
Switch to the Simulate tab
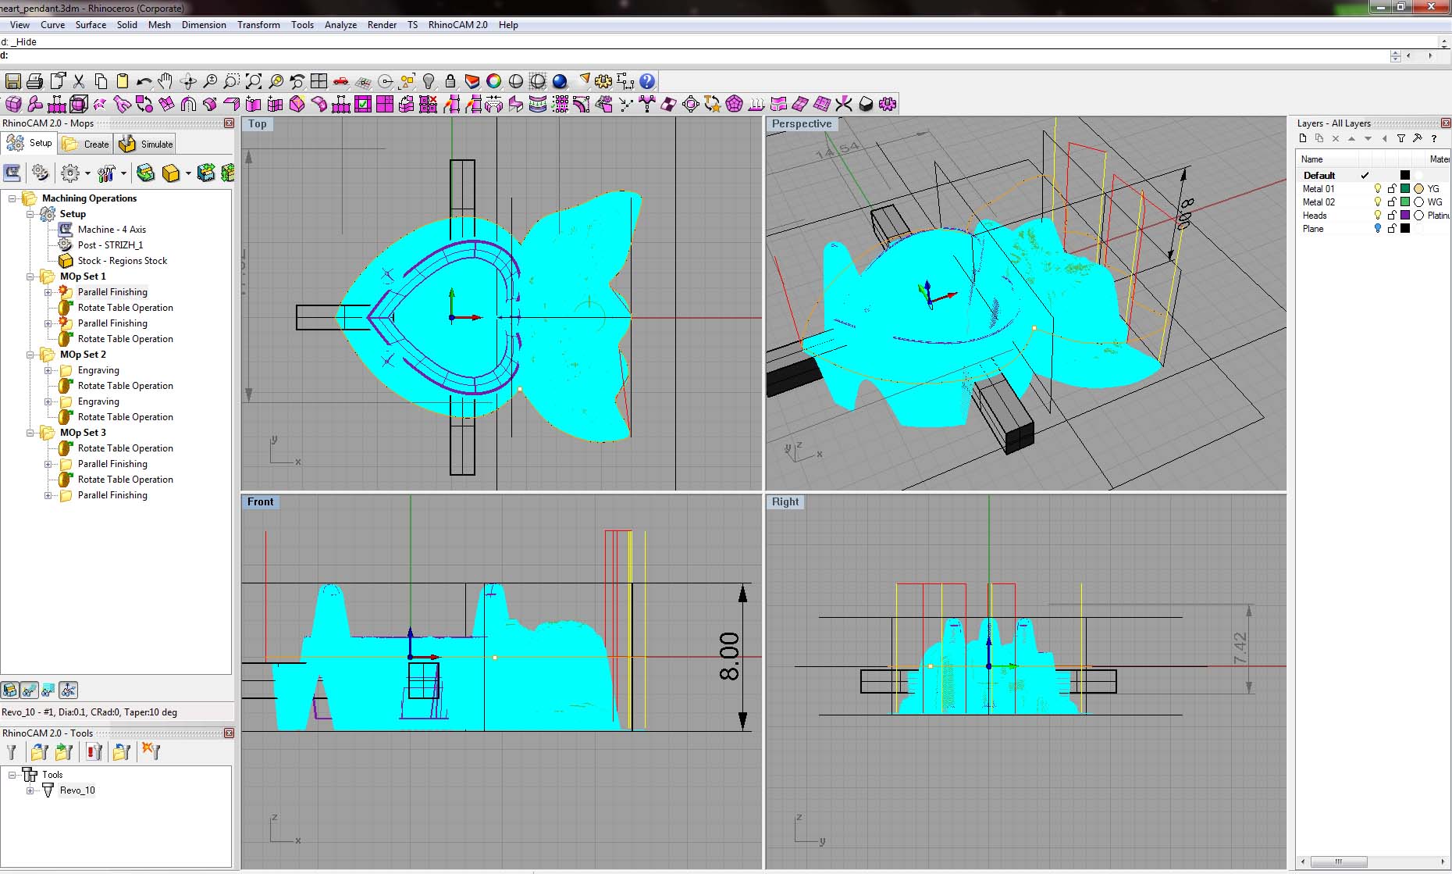point(148,144)
